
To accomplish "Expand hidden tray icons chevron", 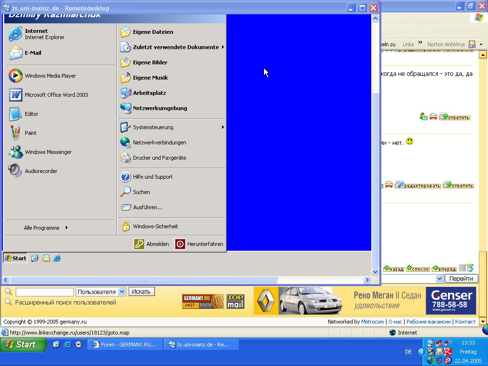I will tap(422, 352).
